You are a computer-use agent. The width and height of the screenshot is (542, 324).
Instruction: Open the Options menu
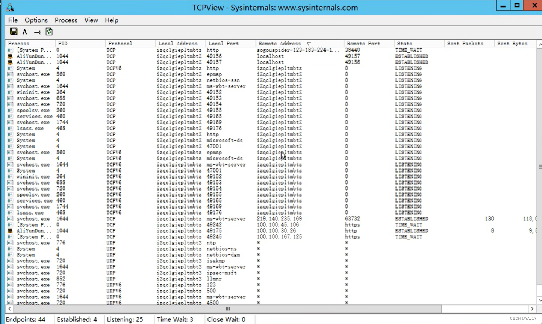pos(36,20)
